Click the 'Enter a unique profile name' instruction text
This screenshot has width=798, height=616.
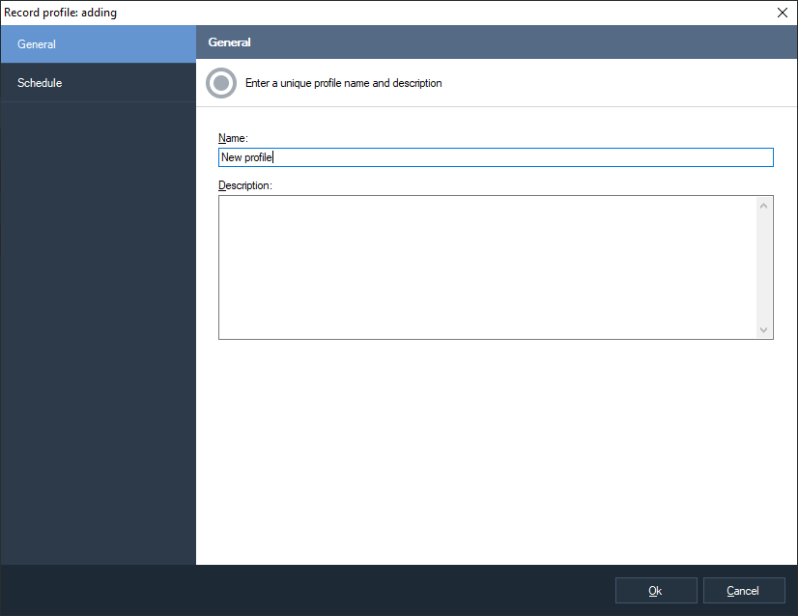point(343,83)
